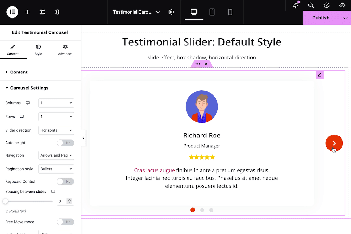Click the Slide effect subtitle text
This screenshot has width=351, height=234.
(x=202, y=58)
